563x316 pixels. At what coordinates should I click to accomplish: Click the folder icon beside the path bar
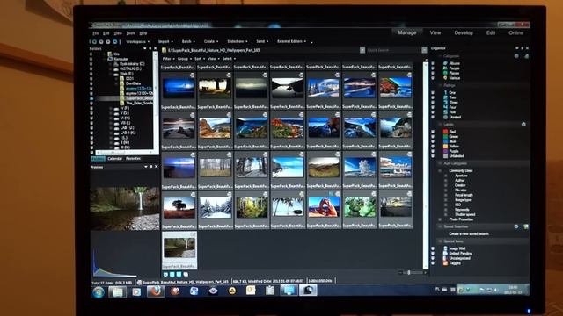[x=165, y=51]
